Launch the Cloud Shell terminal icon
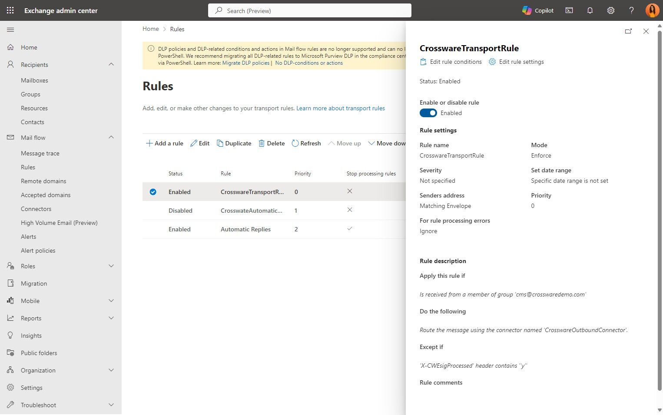Viewport: 663px width, 415px height. pyautogui.click(x=569, y=10)
